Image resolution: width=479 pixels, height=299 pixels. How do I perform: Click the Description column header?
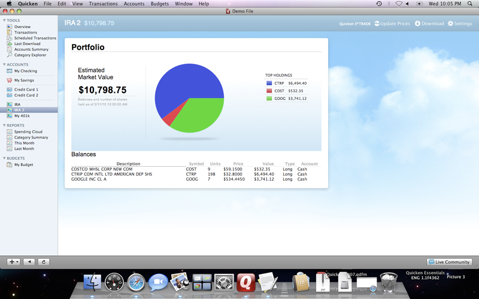point(128,164)
